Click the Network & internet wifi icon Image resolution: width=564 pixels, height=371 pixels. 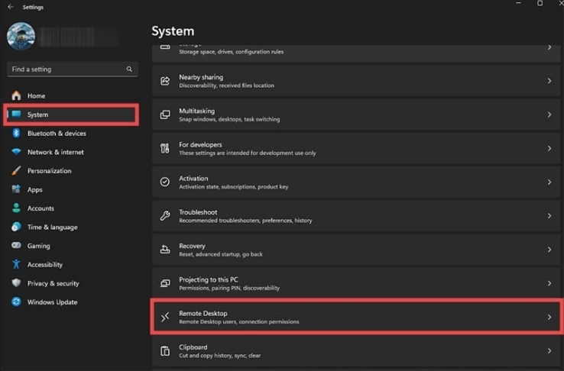[x=16, y=152]
